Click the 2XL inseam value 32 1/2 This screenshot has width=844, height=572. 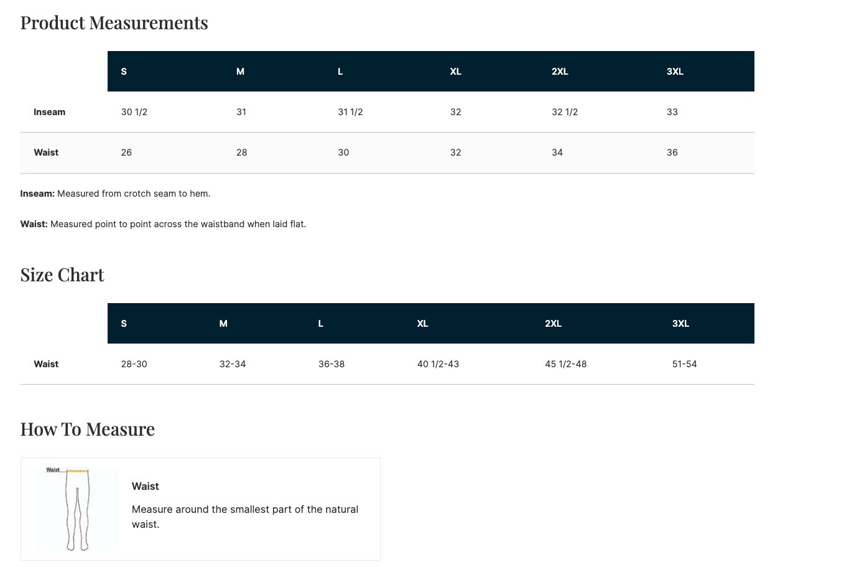(x=565, y=112)
